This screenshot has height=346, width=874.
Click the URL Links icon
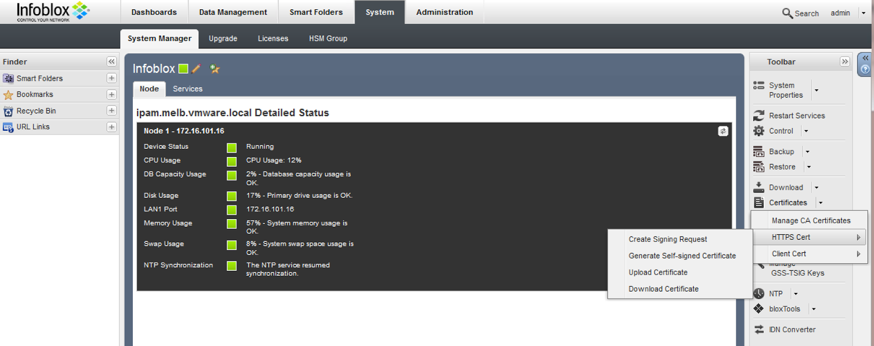click(x=8, y=128)
